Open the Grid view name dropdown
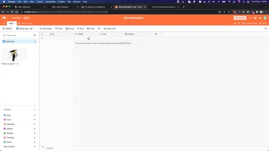 (25, 29)
